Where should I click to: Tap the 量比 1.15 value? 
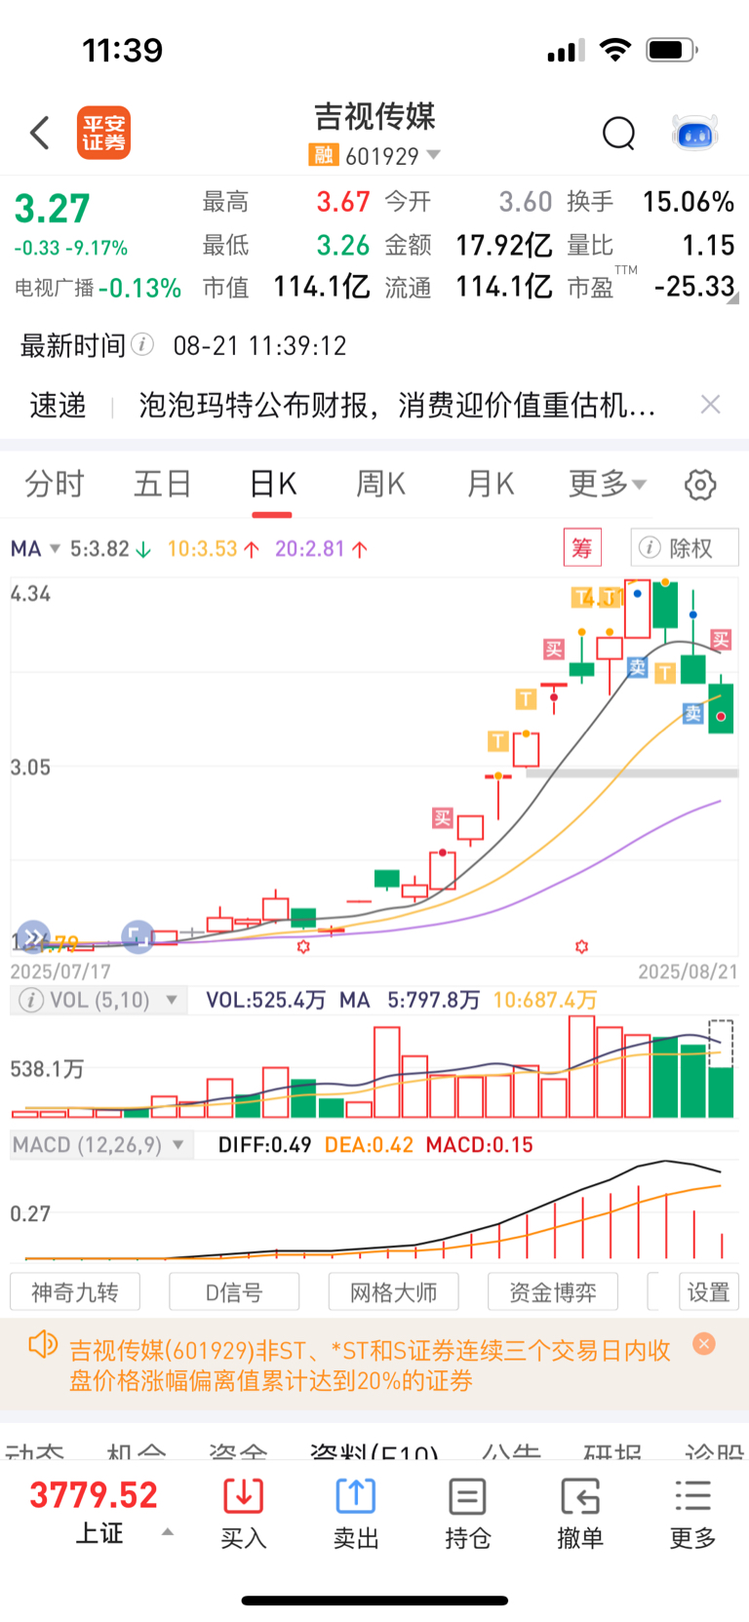click(x=708, y=245)
